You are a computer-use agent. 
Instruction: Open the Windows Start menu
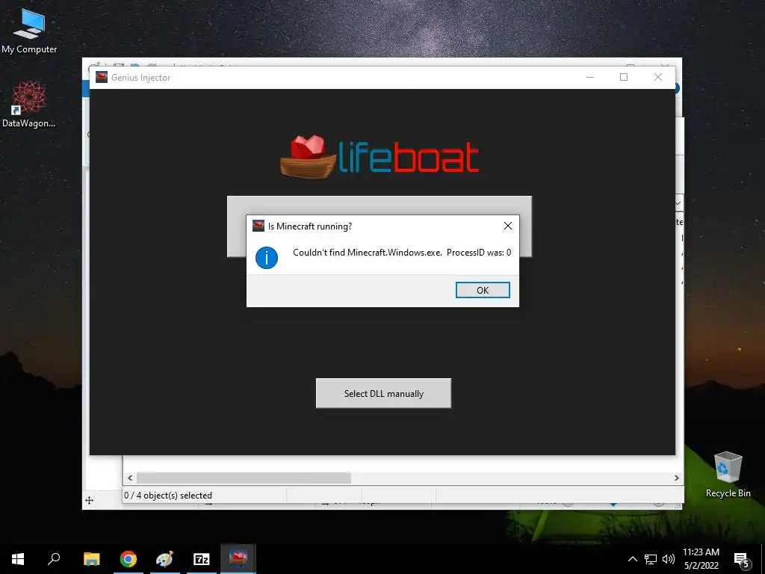pos(18,559)
